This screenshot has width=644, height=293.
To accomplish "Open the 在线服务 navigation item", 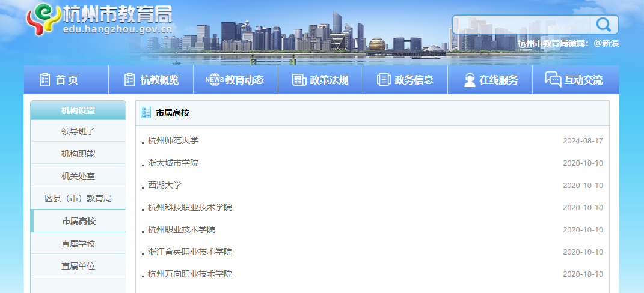I will click(490, 80).
